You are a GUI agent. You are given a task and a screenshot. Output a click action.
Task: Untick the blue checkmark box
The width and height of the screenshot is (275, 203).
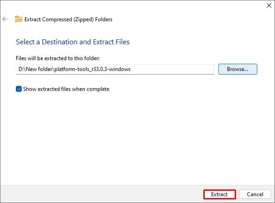click(19, 89)
